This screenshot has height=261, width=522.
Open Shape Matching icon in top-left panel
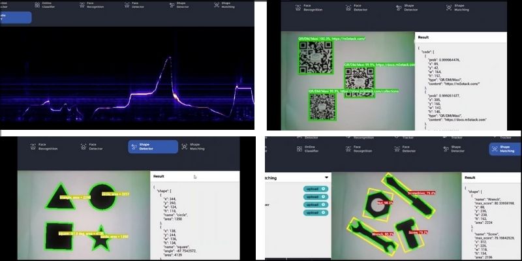pos(217,5)
